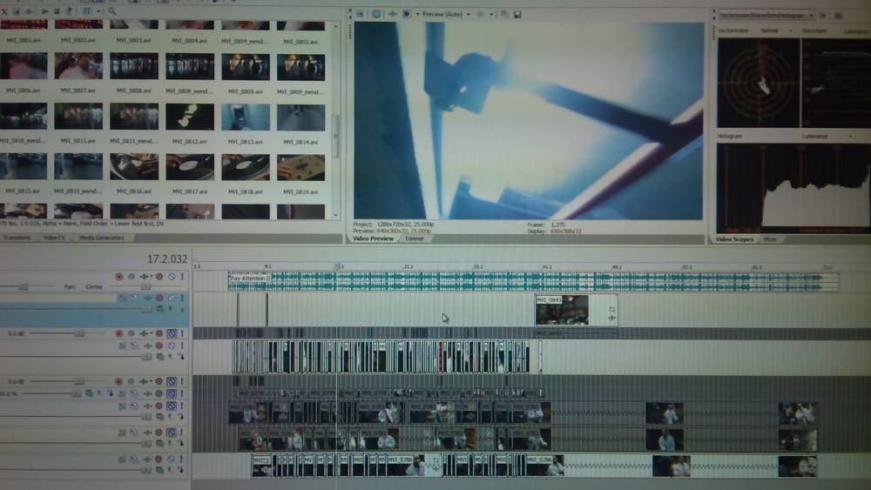871x490 pixels.
Task: Click the project media vertical scrollbar
Action: click(335, 136)
